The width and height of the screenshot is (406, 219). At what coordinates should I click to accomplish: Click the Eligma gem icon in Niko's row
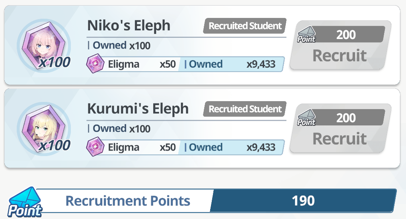(95, 63)
